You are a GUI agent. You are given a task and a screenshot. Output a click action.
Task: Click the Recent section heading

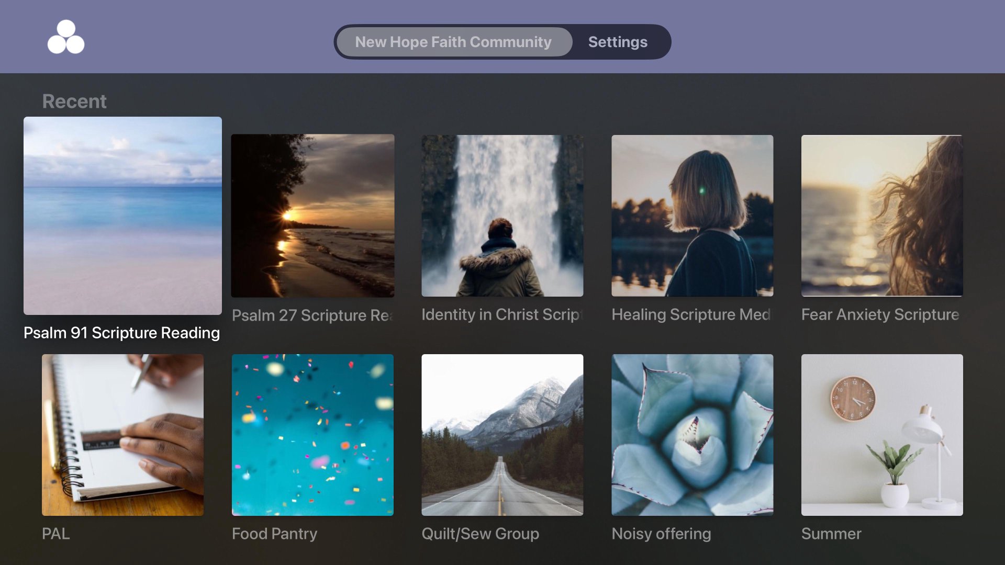[74, 101]
